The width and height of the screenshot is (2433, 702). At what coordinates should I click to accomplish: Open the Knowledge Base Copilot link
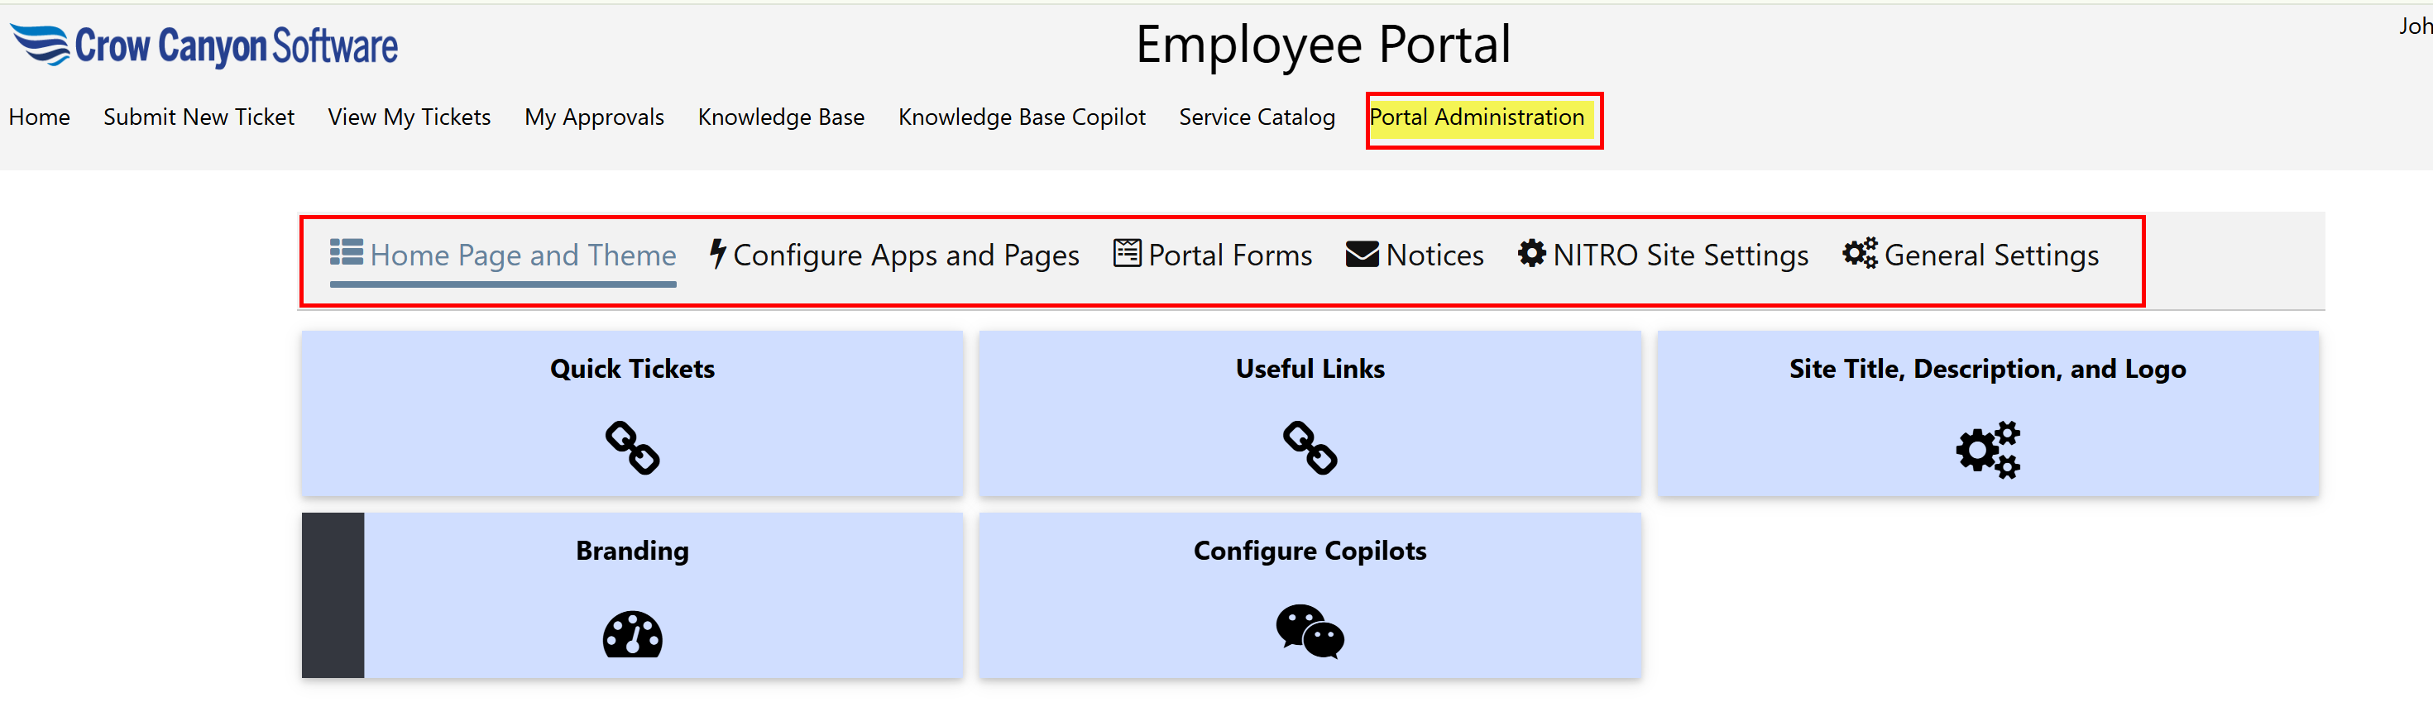click(1021, 117)
